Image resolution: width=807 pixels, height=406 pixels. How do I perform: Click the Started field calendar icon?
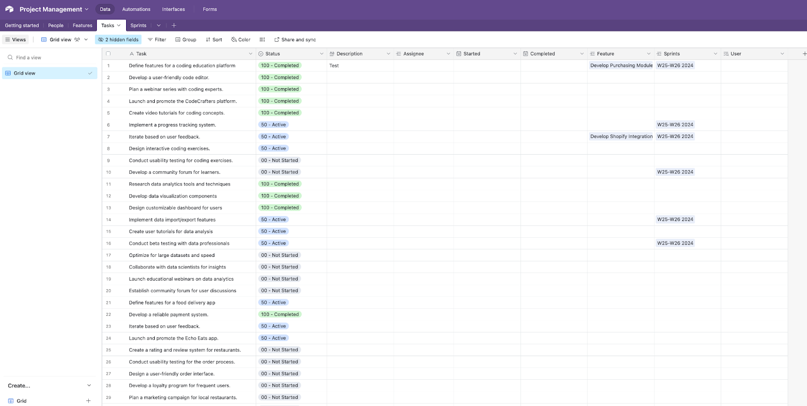point(459,54)
